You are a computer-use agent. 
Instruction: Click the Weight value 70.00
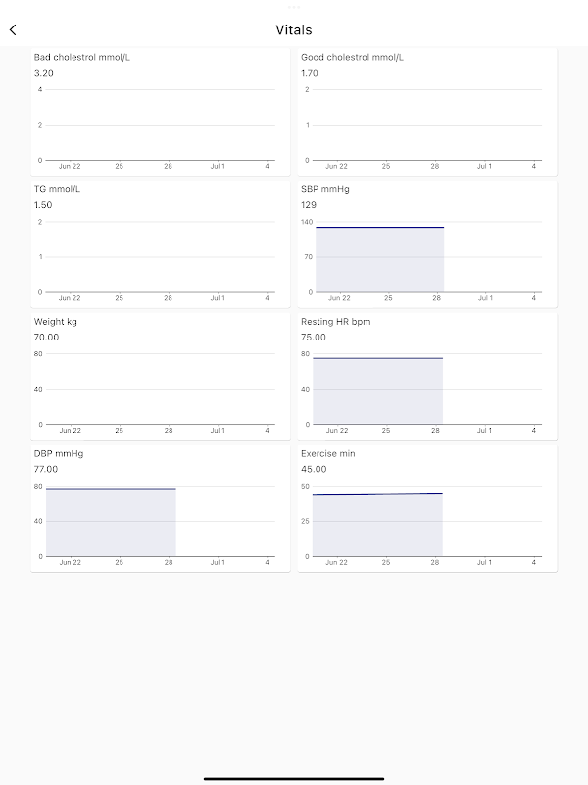[46, 337]
